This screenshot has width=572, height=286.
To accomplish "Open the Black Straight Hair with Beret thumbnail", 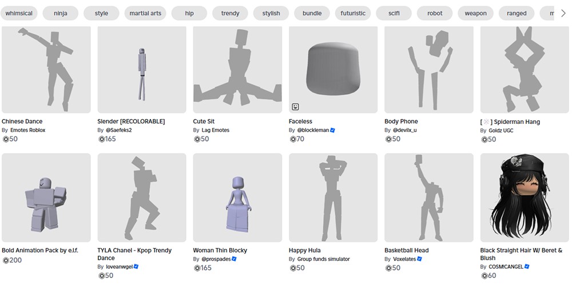I will 525,198.
